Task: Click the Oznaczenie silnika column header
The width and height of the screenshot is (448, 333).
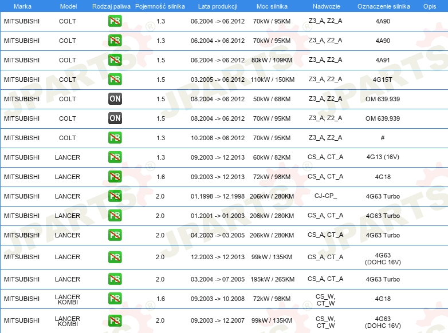Action: [384, 6]
